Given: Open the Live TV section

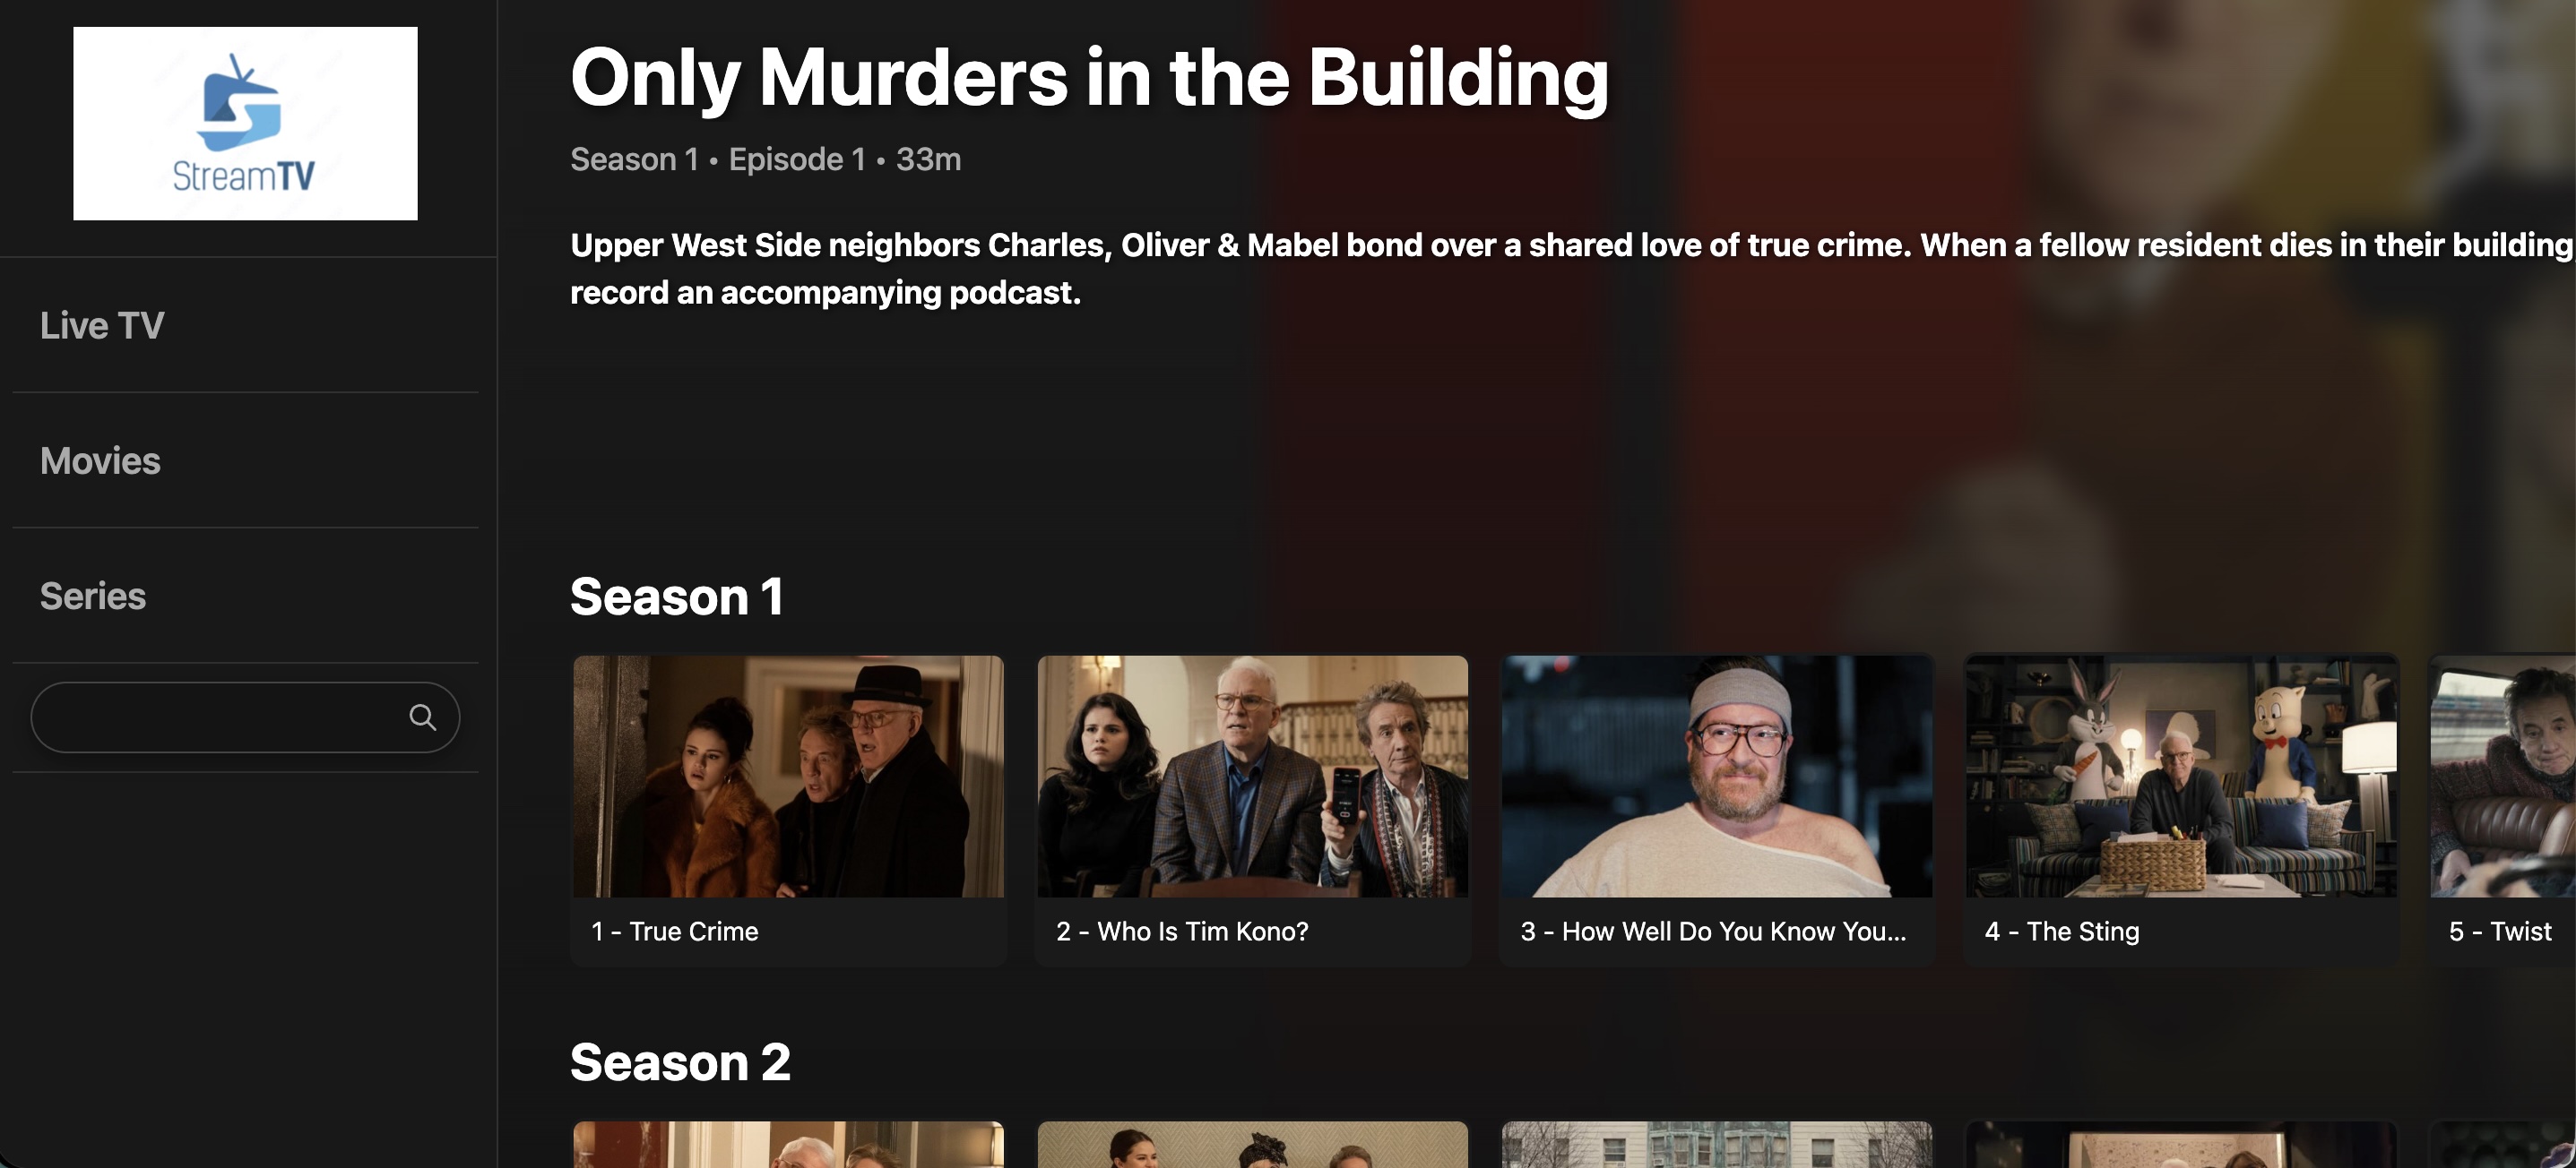Looking at the screenshot, I should click(102, 326).
